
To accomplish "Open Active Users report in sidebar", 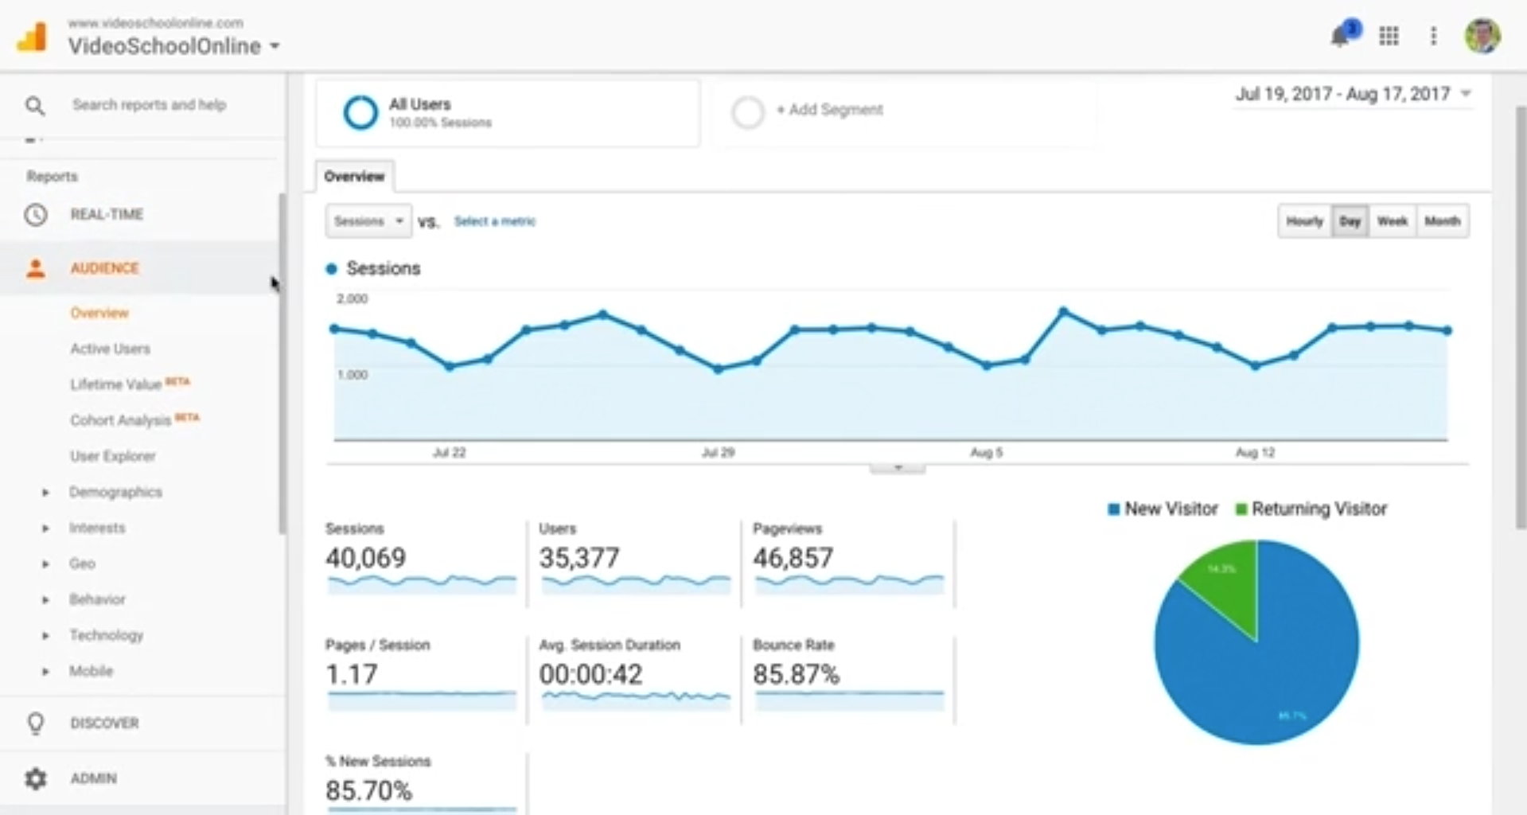I will pos(110,349).
